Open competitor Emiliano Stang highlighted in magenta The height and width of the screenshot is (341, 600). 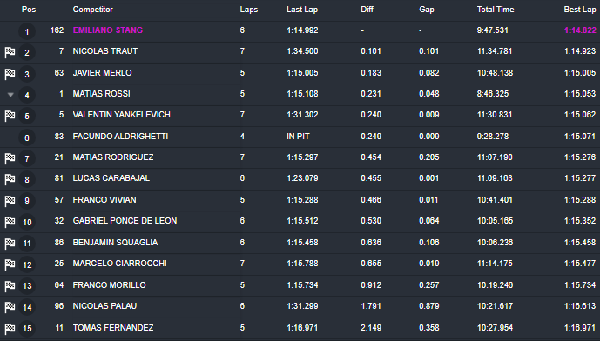[x=108, y=30]
